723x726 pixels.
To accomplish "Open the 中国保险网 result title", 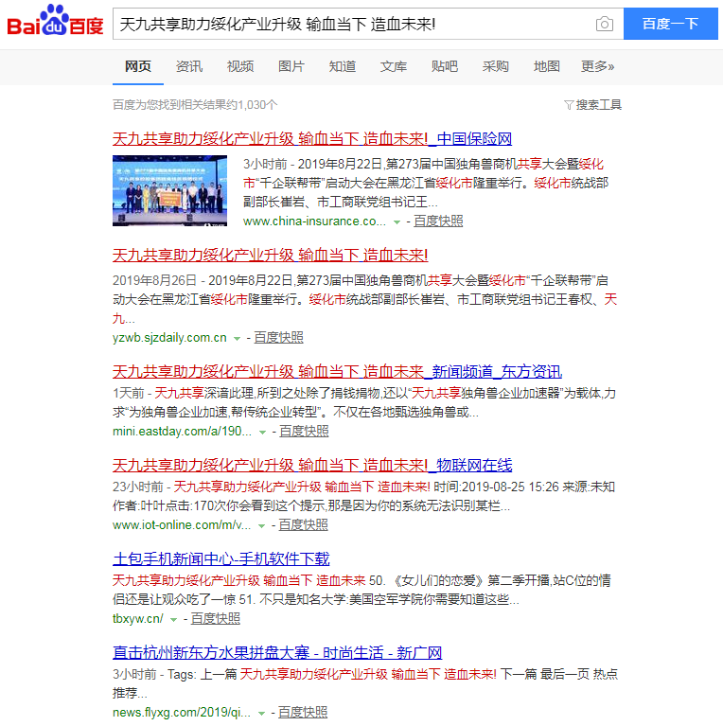I will [312, 138].
